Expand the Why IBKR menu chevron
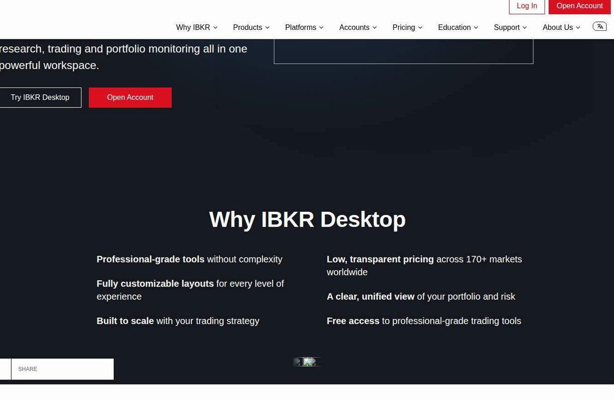Image resolution: width=614 pixels, height=400 pixels. tap(215, 28)
